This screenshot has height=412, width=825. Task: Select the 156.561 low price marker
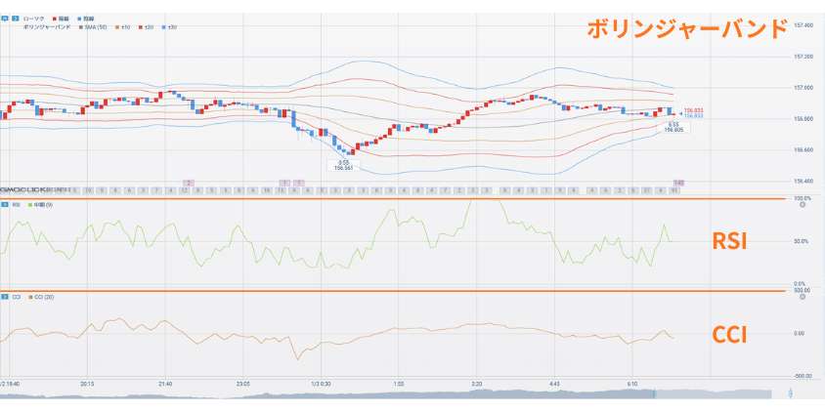pos(343,168)
